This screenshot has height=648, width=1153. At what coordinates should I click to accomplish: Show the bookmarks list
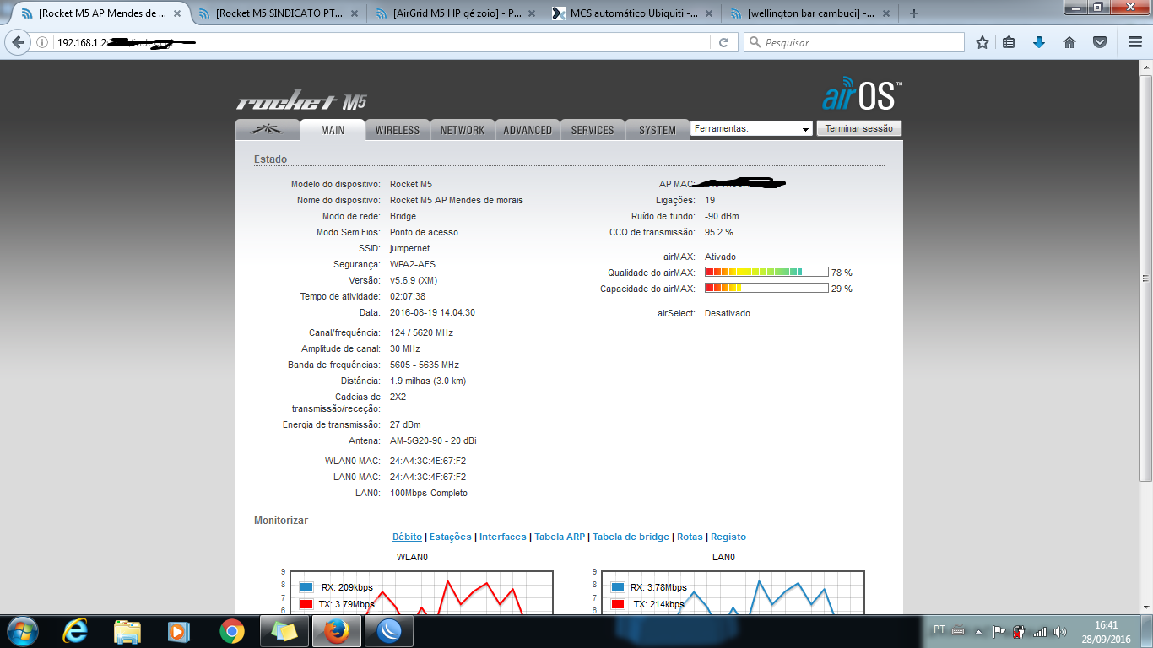[1009, 42]
